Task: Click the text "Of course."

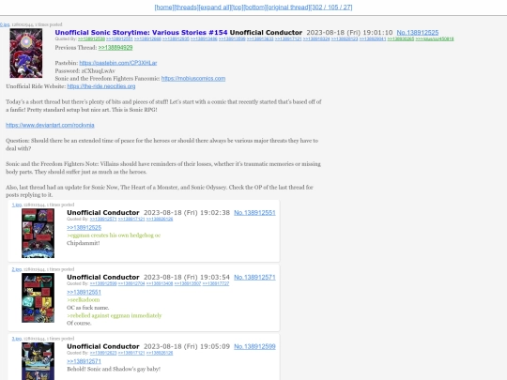Action: 79,323
